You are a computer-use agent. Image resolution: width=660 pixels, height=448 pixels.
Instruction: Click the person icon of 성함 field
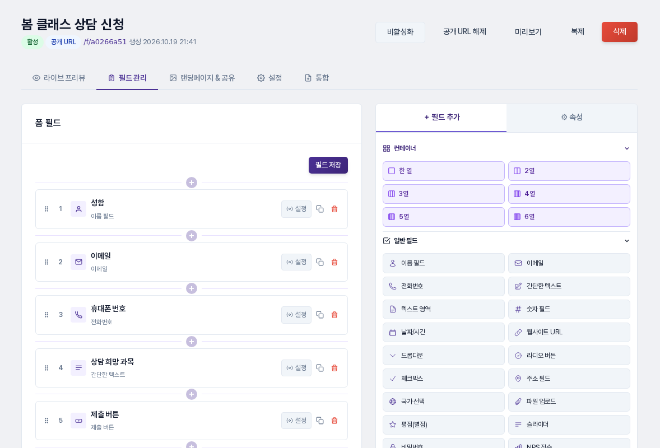(78, 209)
